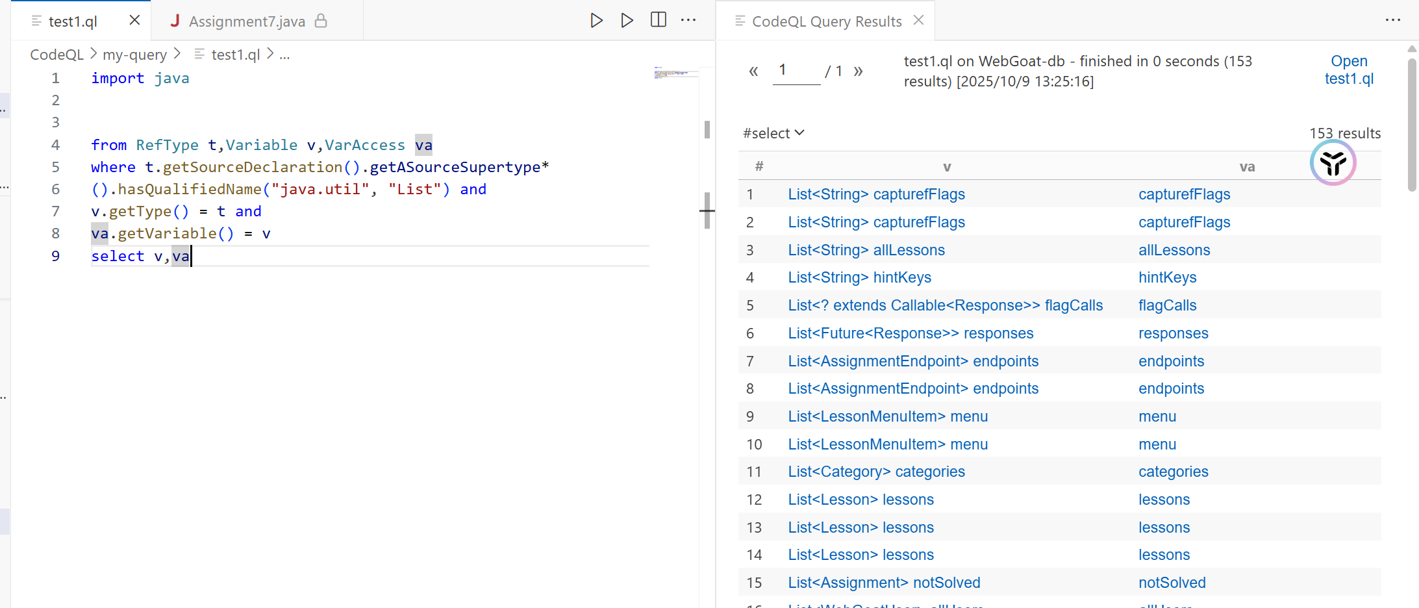The height and width of the screenshot is (608, 1419).
Task: Expand the CodeQL breadcrumb segment
Action: (57, 55)
